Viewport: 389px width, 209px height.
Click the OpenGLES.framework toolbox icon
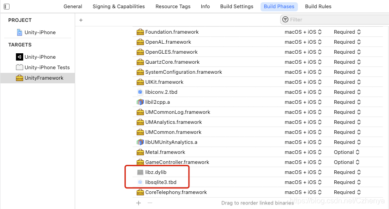(x=140, y=52)
